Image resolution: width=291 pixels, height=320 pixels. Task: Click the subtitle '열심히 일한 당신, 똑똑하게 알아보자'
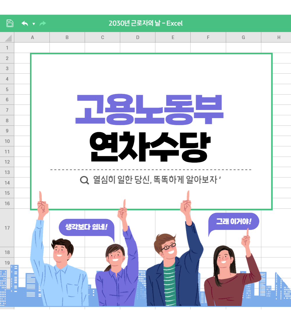[155, 179]
